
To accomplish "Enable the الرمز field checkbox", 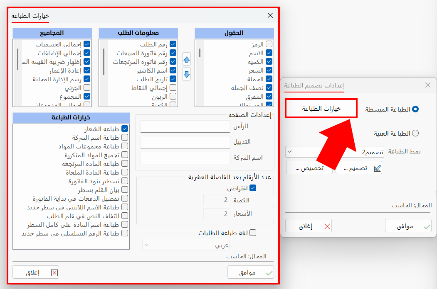I will point(269,44).
